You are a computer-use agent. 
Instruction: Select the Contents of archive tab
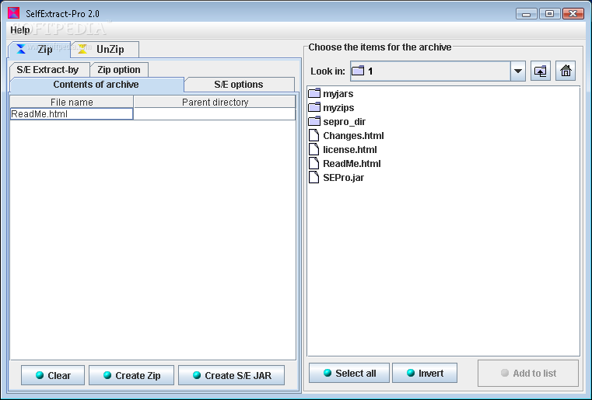[x=96, y=85]
